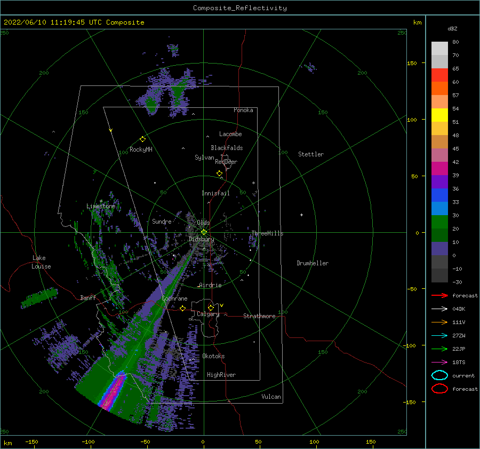480x449 pixels.
Task: Click the Stettler label
Action: [x=311, y=154]
